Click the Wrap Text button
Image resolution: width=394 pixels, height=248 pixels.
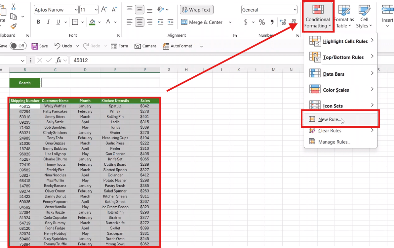coord(196,10)
